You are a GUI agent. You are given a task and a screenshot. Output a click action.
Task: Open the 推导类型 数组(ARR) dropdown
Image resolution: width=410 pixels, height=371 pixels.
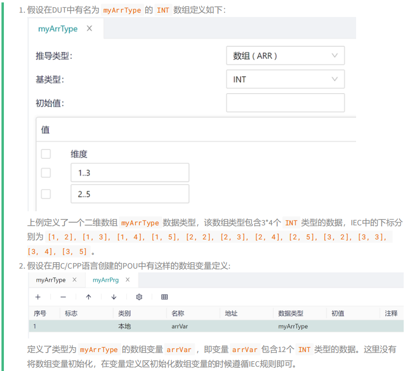coord(285,55)
